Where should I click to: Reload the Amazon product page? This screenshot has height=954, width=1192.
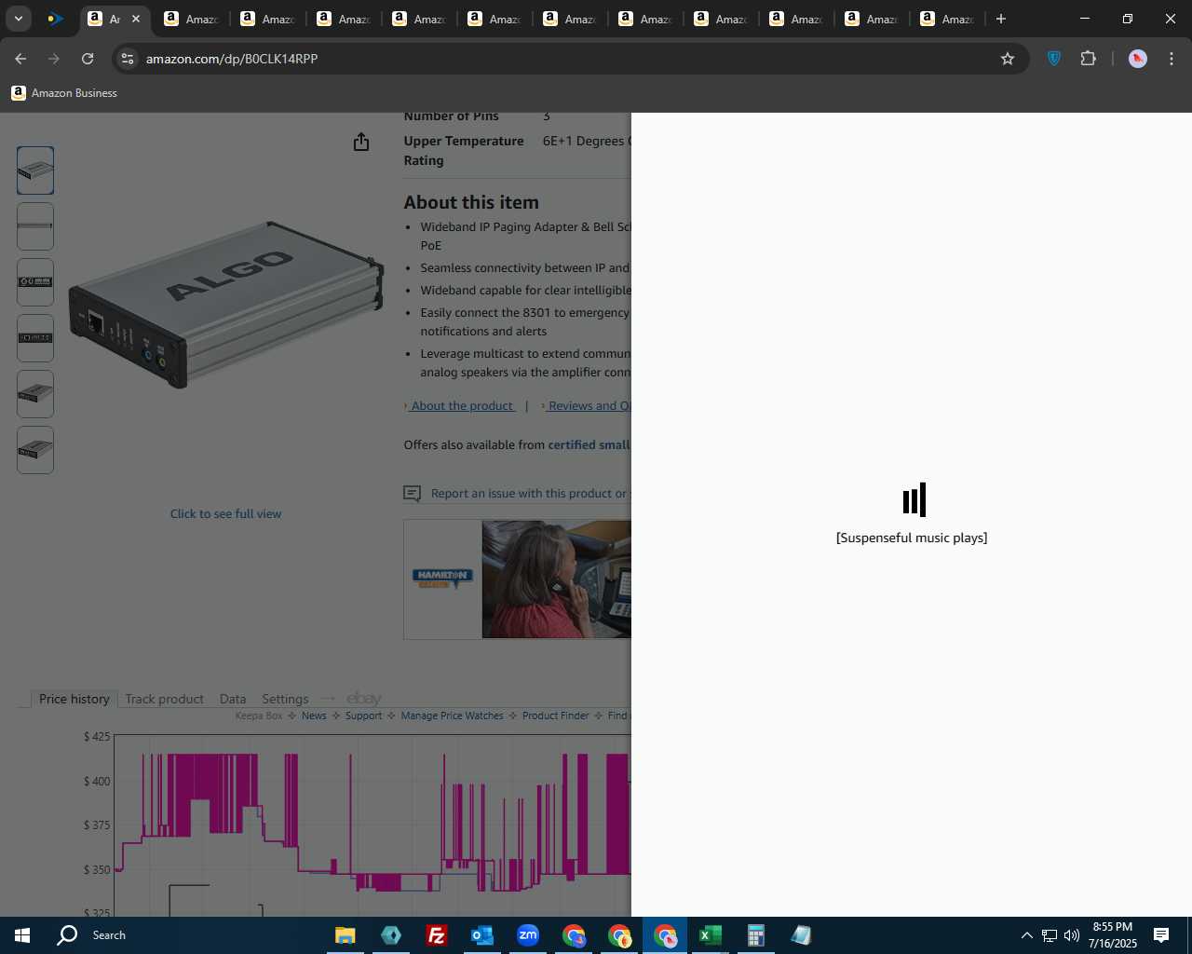tap(88, 59)
